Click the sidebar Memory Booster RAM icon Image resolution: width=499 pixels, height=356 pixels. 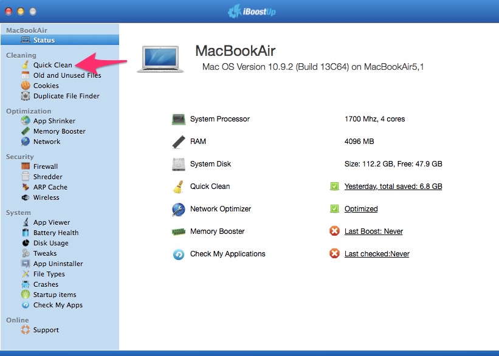26,131
